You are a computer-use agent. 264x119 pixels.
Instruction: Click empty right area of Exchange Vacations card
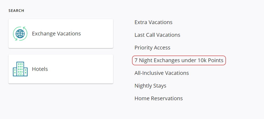coord(98,34)
